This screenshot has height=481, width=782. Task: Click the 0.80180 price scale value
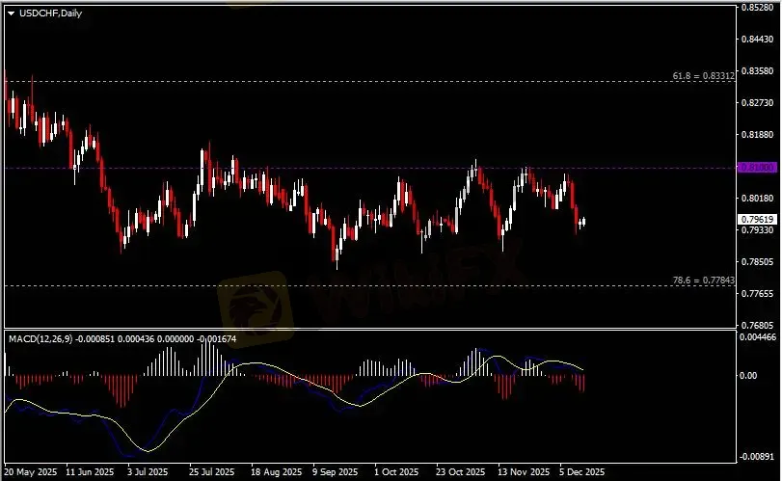coord(757,199)
